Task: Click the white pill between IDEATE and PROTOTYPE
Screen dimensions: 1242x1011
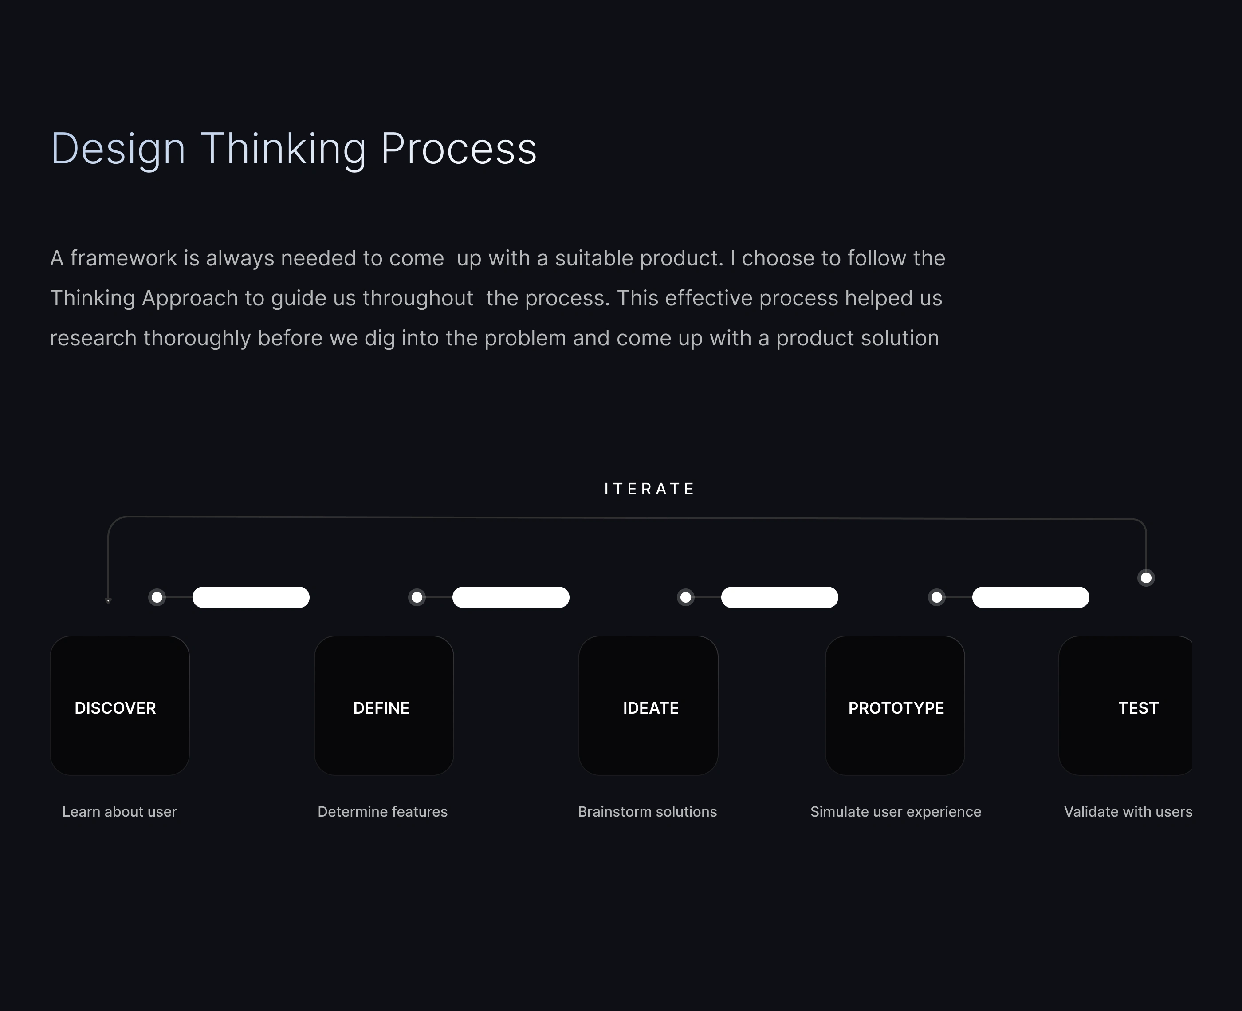Action: 779,597
